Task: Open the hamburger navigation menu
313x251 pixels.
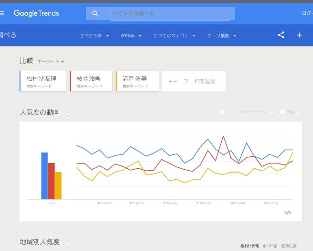Action: click(2, 13)
